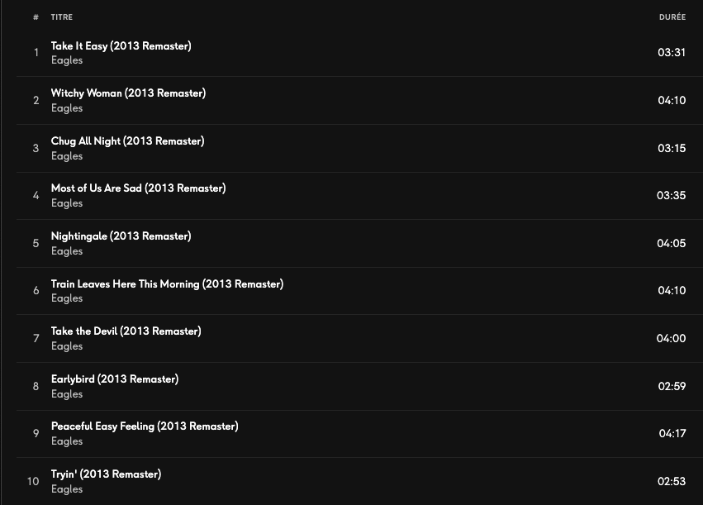Open Eagles artist link under Take It Easy
The image size is (703, 505).
pyautogui.click(x=67, y=60)
